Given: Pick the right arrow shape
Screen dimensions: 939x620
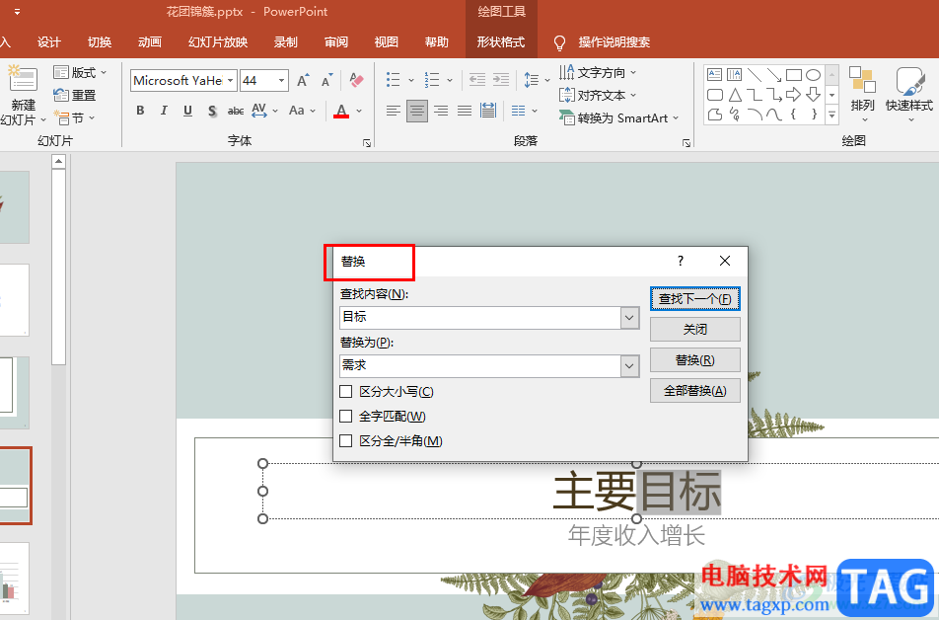Looking at the screenshot, I should (x=793, y=95).
